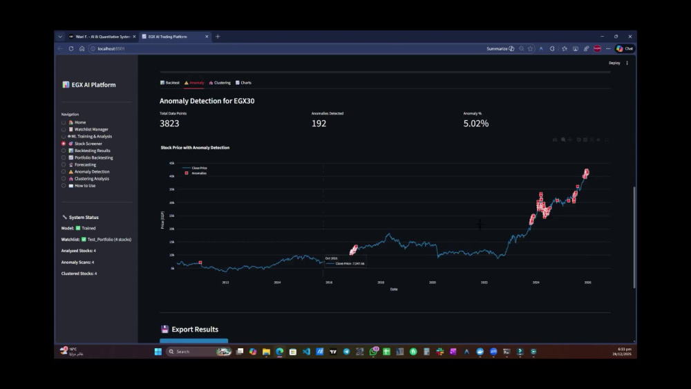This screenshot has width=691, height=389.
Task: Open the weather widget on the taskbar
Action: pyautogui.click(x=71, y=351)
